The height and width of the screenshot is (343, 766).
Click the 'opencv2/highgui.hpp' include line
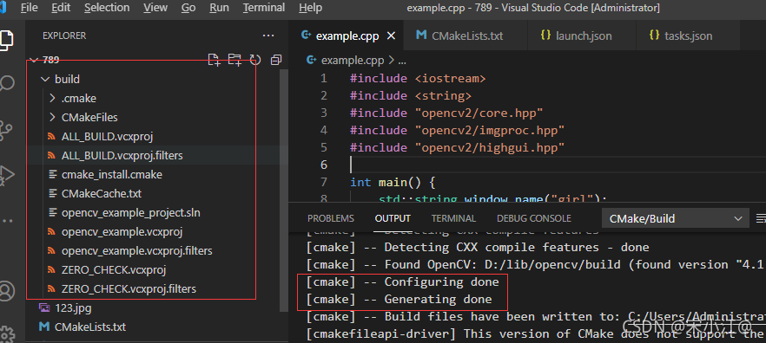pyautogui.click(x=457, y=147)
